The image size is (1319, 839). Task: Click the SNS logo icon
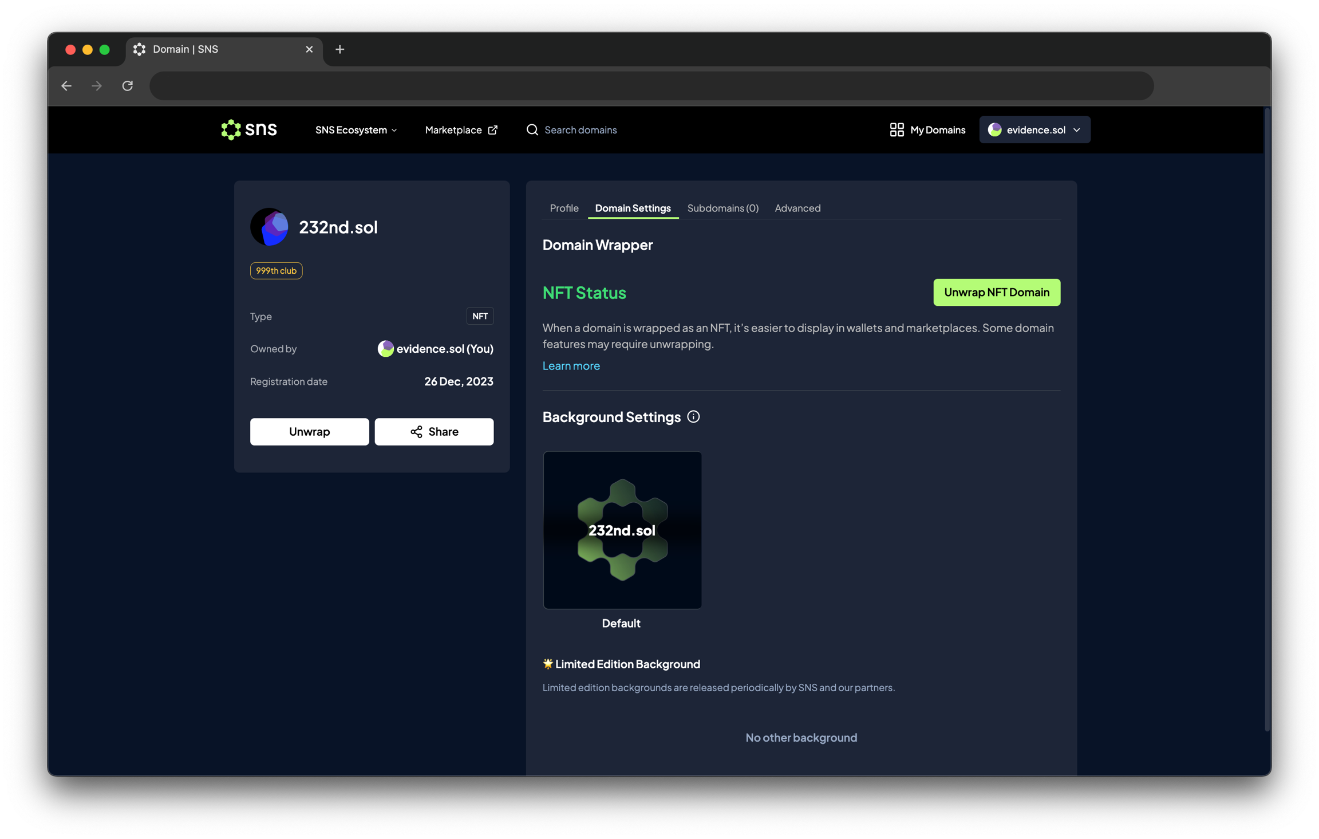tap(231, 130)
